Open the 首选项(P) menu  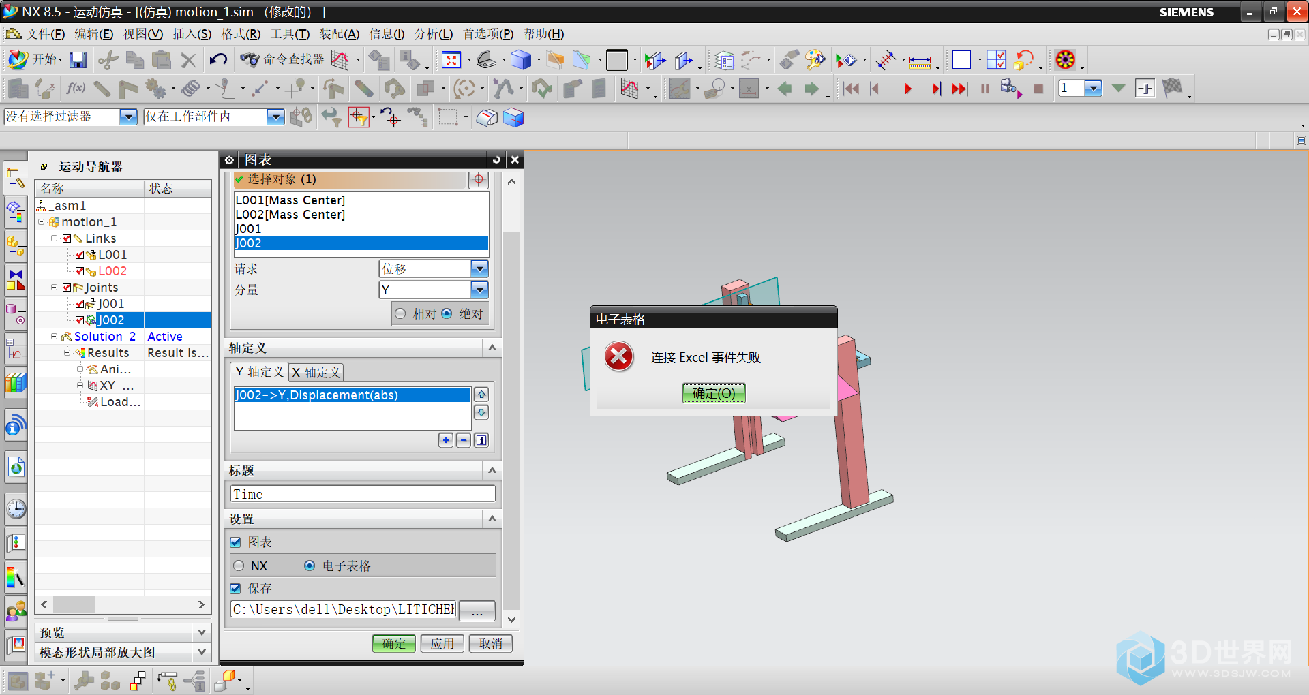click(x=488, y=34)
